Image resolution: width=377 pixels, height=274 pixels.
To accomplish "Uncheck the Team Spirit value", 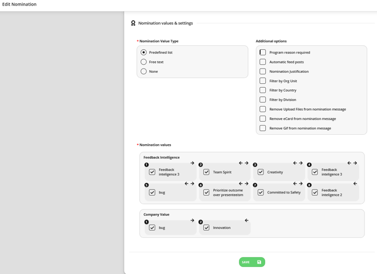I will [206, 172].
